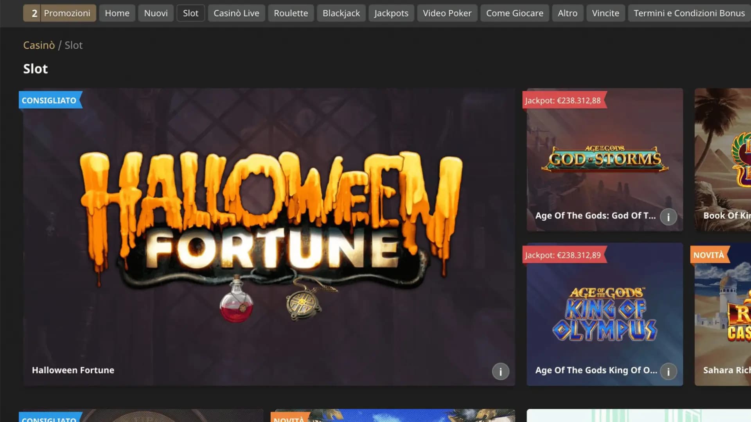Click the CONSIGLIATO ribbon on Halloween Fortune
This screenshot has height=422, width=751.
(x=49, y=100)
